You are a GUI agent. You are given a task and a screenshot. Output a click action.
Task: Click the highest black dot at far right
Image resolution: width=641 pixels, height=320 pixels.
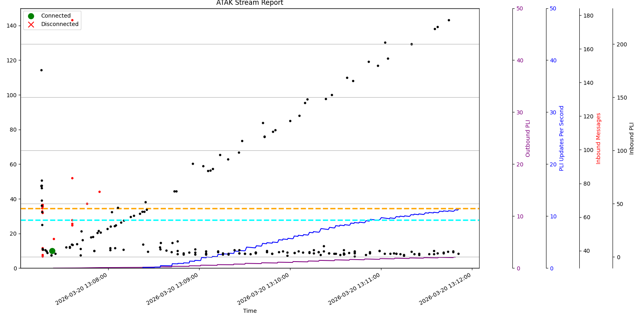click(x=449, y=20)
